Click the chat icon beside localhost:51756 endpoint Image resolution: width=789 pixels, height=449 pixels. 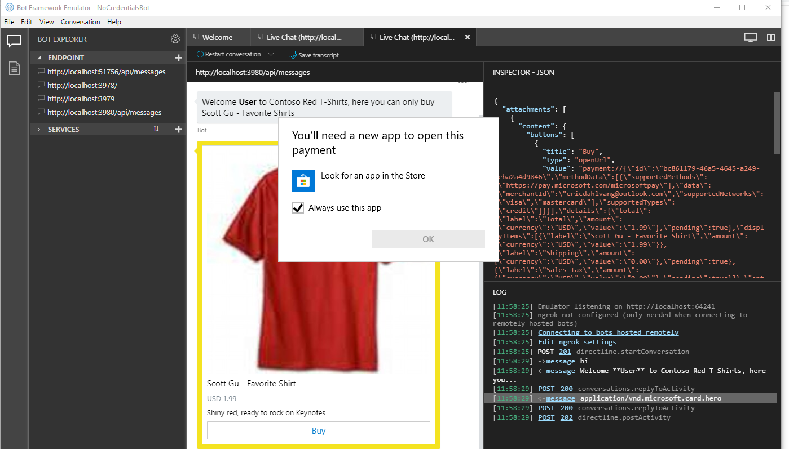pos(41,72)
